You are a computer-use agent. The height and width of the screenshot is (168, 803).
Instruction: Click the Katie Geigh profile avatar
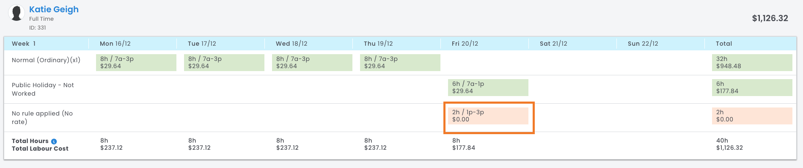16,13
